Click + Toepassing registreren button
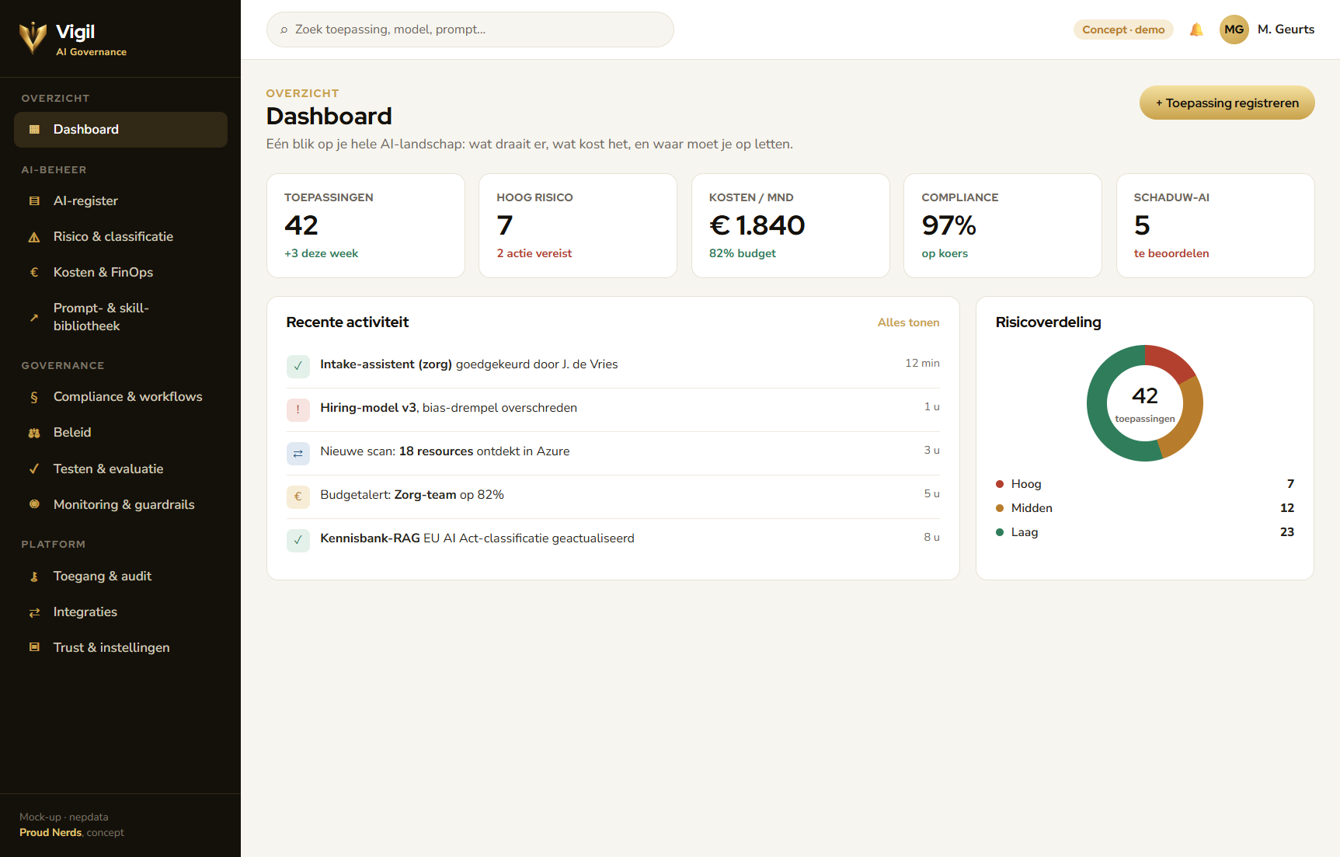 (x=1227, y=103)
